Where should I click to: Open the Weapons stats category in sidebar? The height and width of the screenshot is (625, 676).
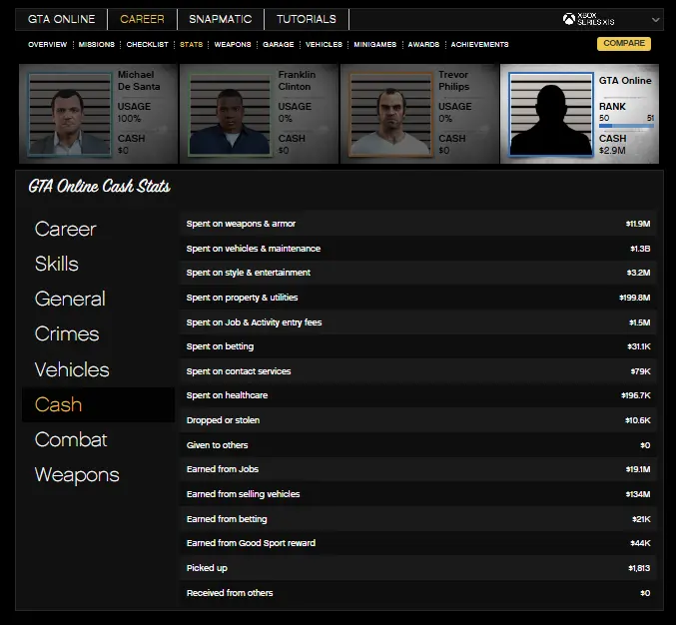(x=77, y=474)
